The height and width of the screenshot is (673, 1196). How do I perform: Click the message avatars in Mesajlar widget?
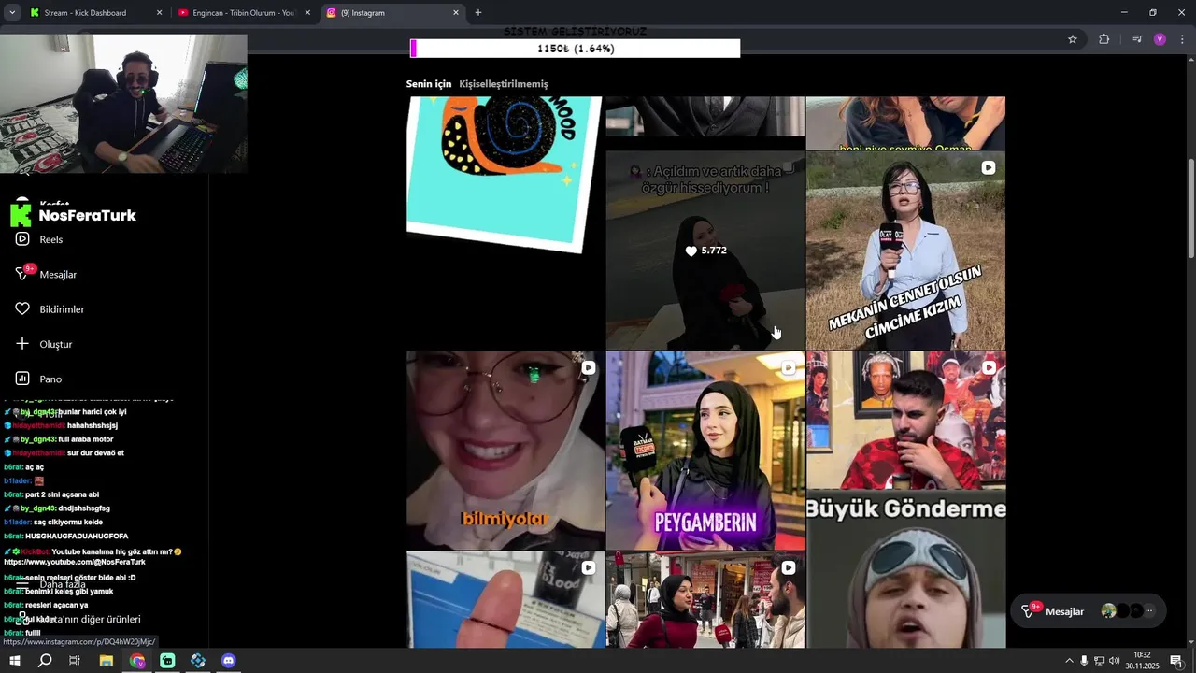1129,611
